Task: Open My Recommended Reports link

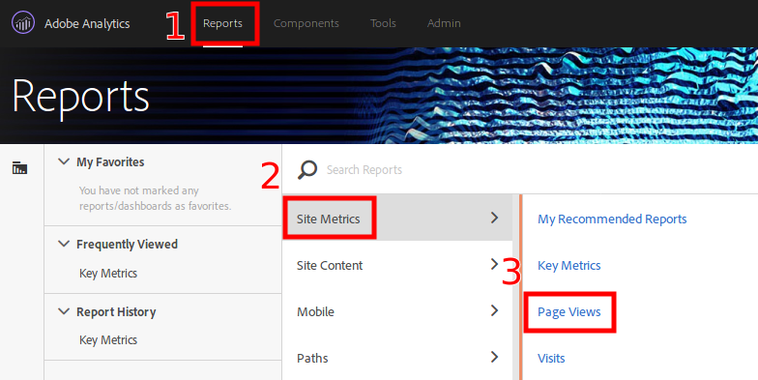Action: click(612, 219)
